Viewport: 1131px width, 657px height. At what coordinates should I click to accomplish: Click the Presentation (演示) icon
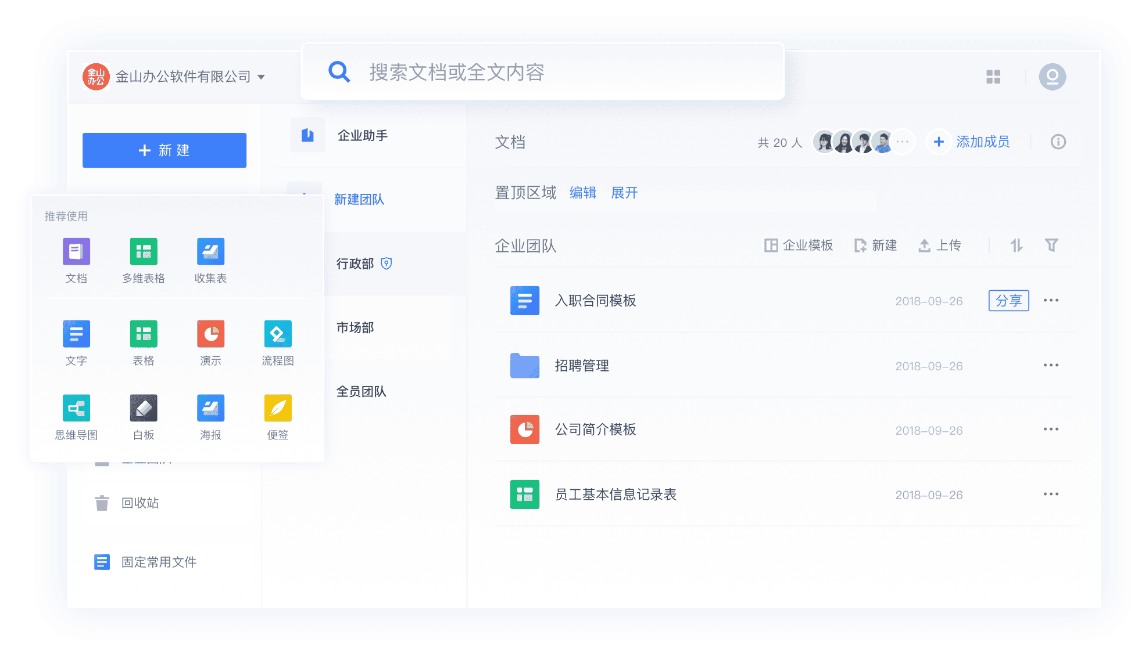tap(210, 334)
